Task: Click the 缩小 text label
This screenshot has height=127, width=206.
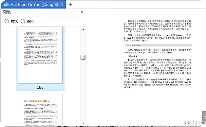Action: coord(30,21)
